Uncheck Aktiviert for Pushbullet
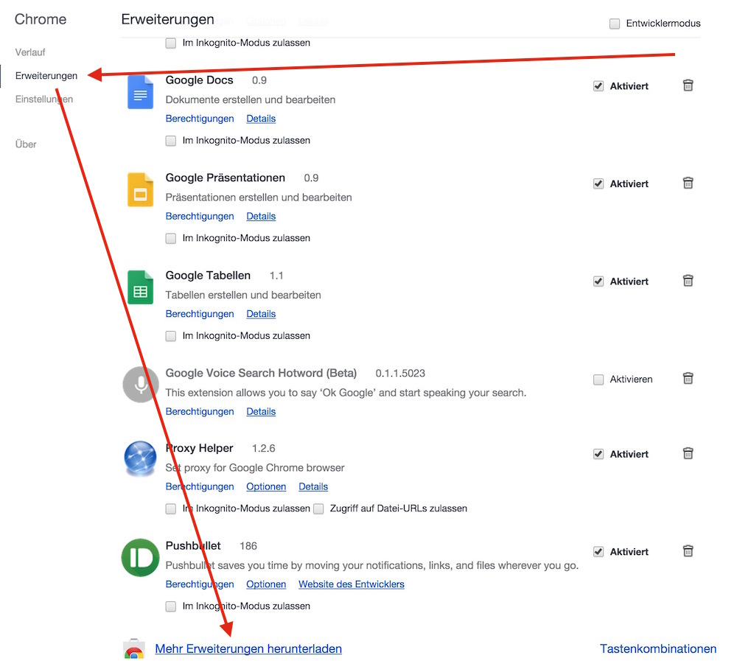 (598, 552)
